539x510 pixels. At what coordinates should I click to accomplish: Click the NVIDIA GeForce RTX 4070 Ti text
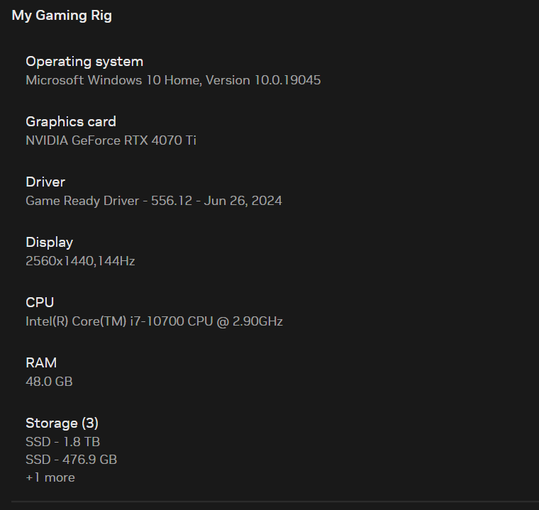pyautogui.click(x=111, y=140)
